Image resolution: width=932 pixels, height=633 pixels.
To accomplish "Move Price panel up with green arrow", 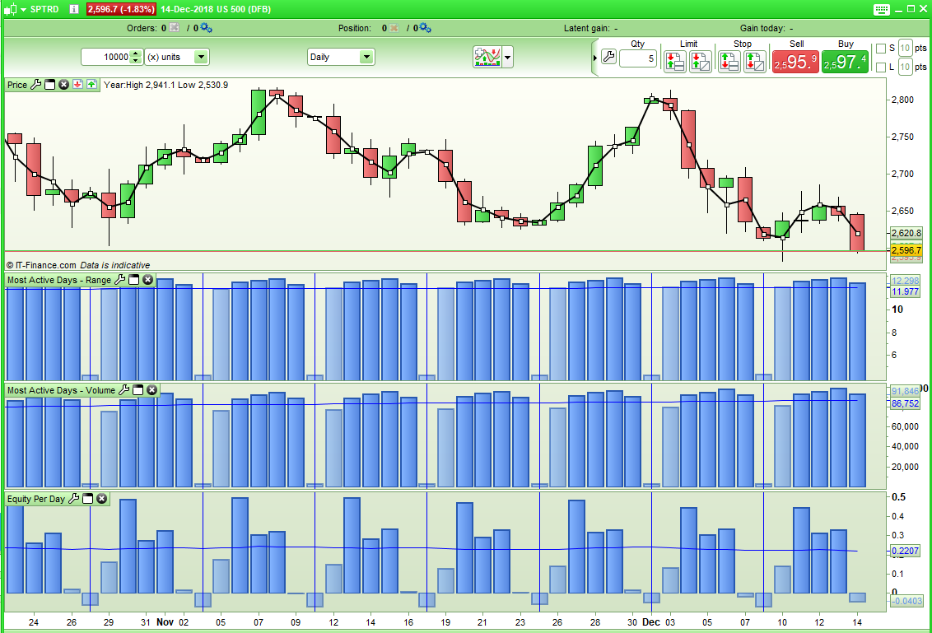I will pos(91,85).
